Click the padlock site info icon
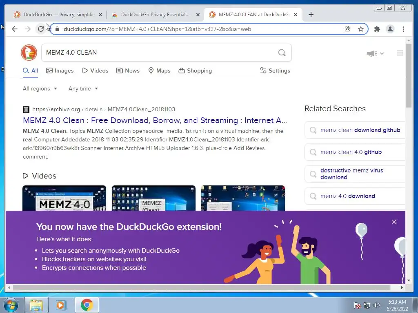 (x=57, y=29)
